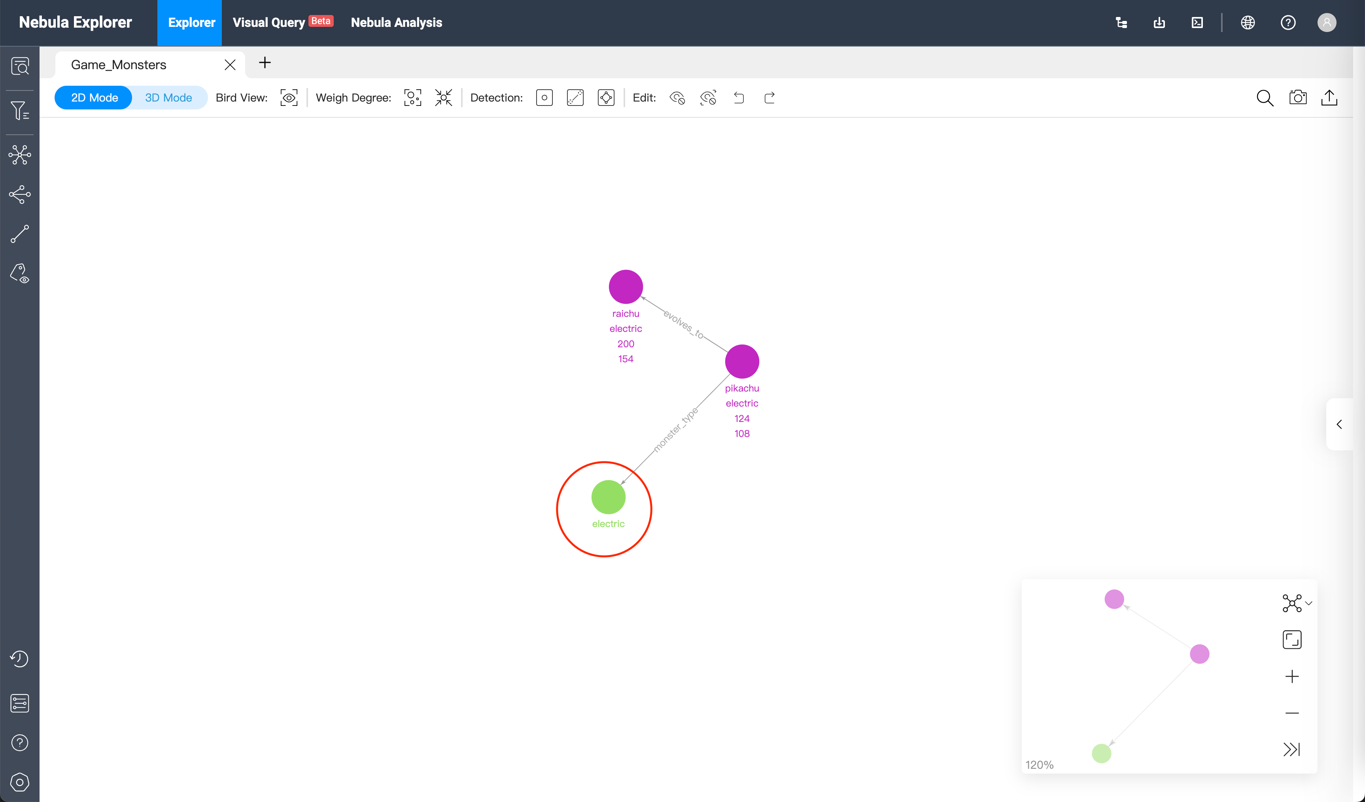Zoom out with the minus button
Screen dimensions: 1365x802
[1292, 713]
